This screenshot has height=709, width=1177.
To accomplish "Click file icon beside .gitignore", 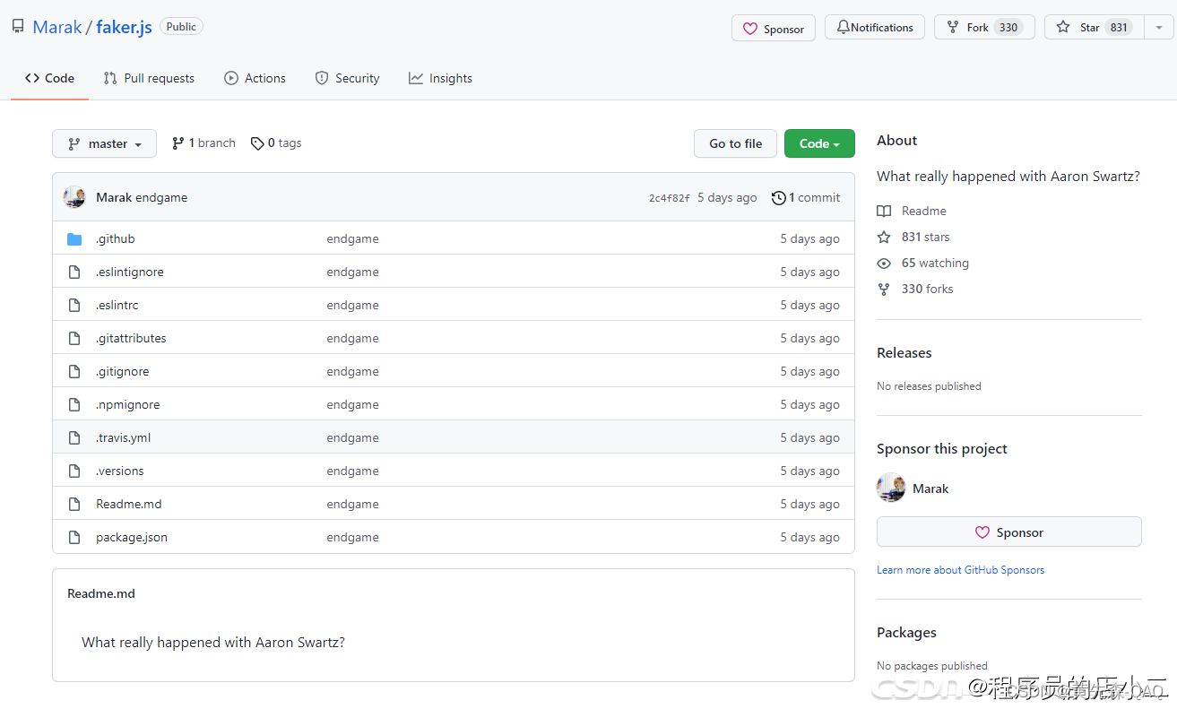I will (x=74, y=371).
